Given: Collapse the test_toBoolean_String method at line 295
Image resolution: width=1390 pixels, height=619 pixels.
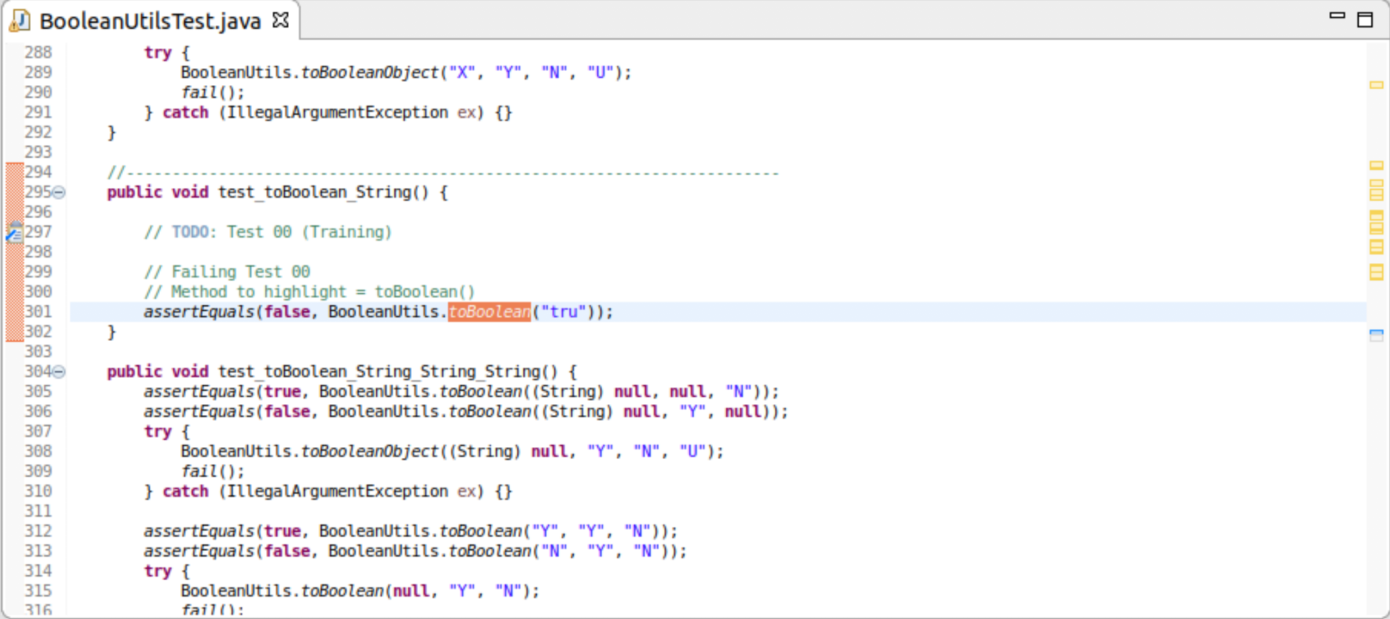Looking at the screenshot, I should (59, 192).
